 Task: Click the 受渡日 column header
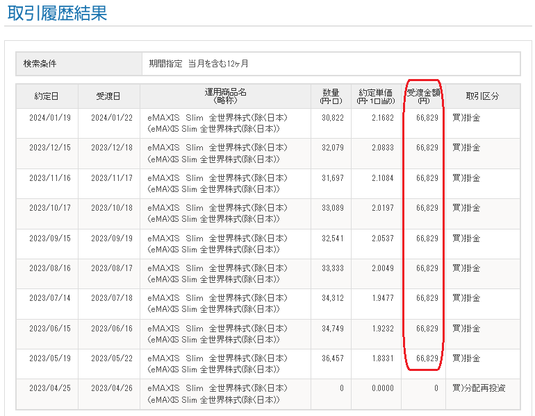pyautogui.click(x=108, y=96)
